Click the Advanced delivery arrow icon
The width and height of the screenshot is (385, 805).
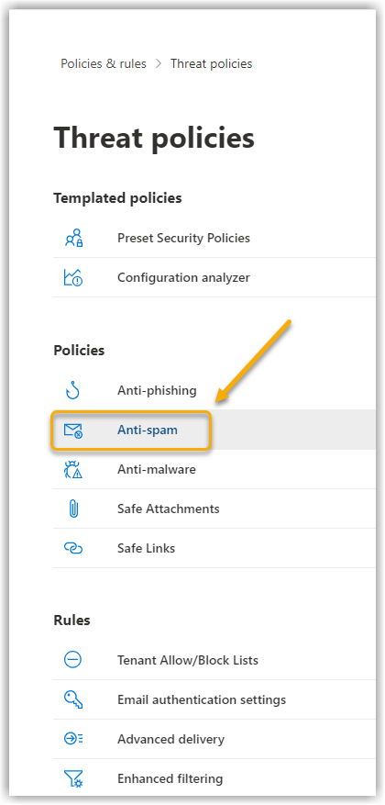[73, 739]
